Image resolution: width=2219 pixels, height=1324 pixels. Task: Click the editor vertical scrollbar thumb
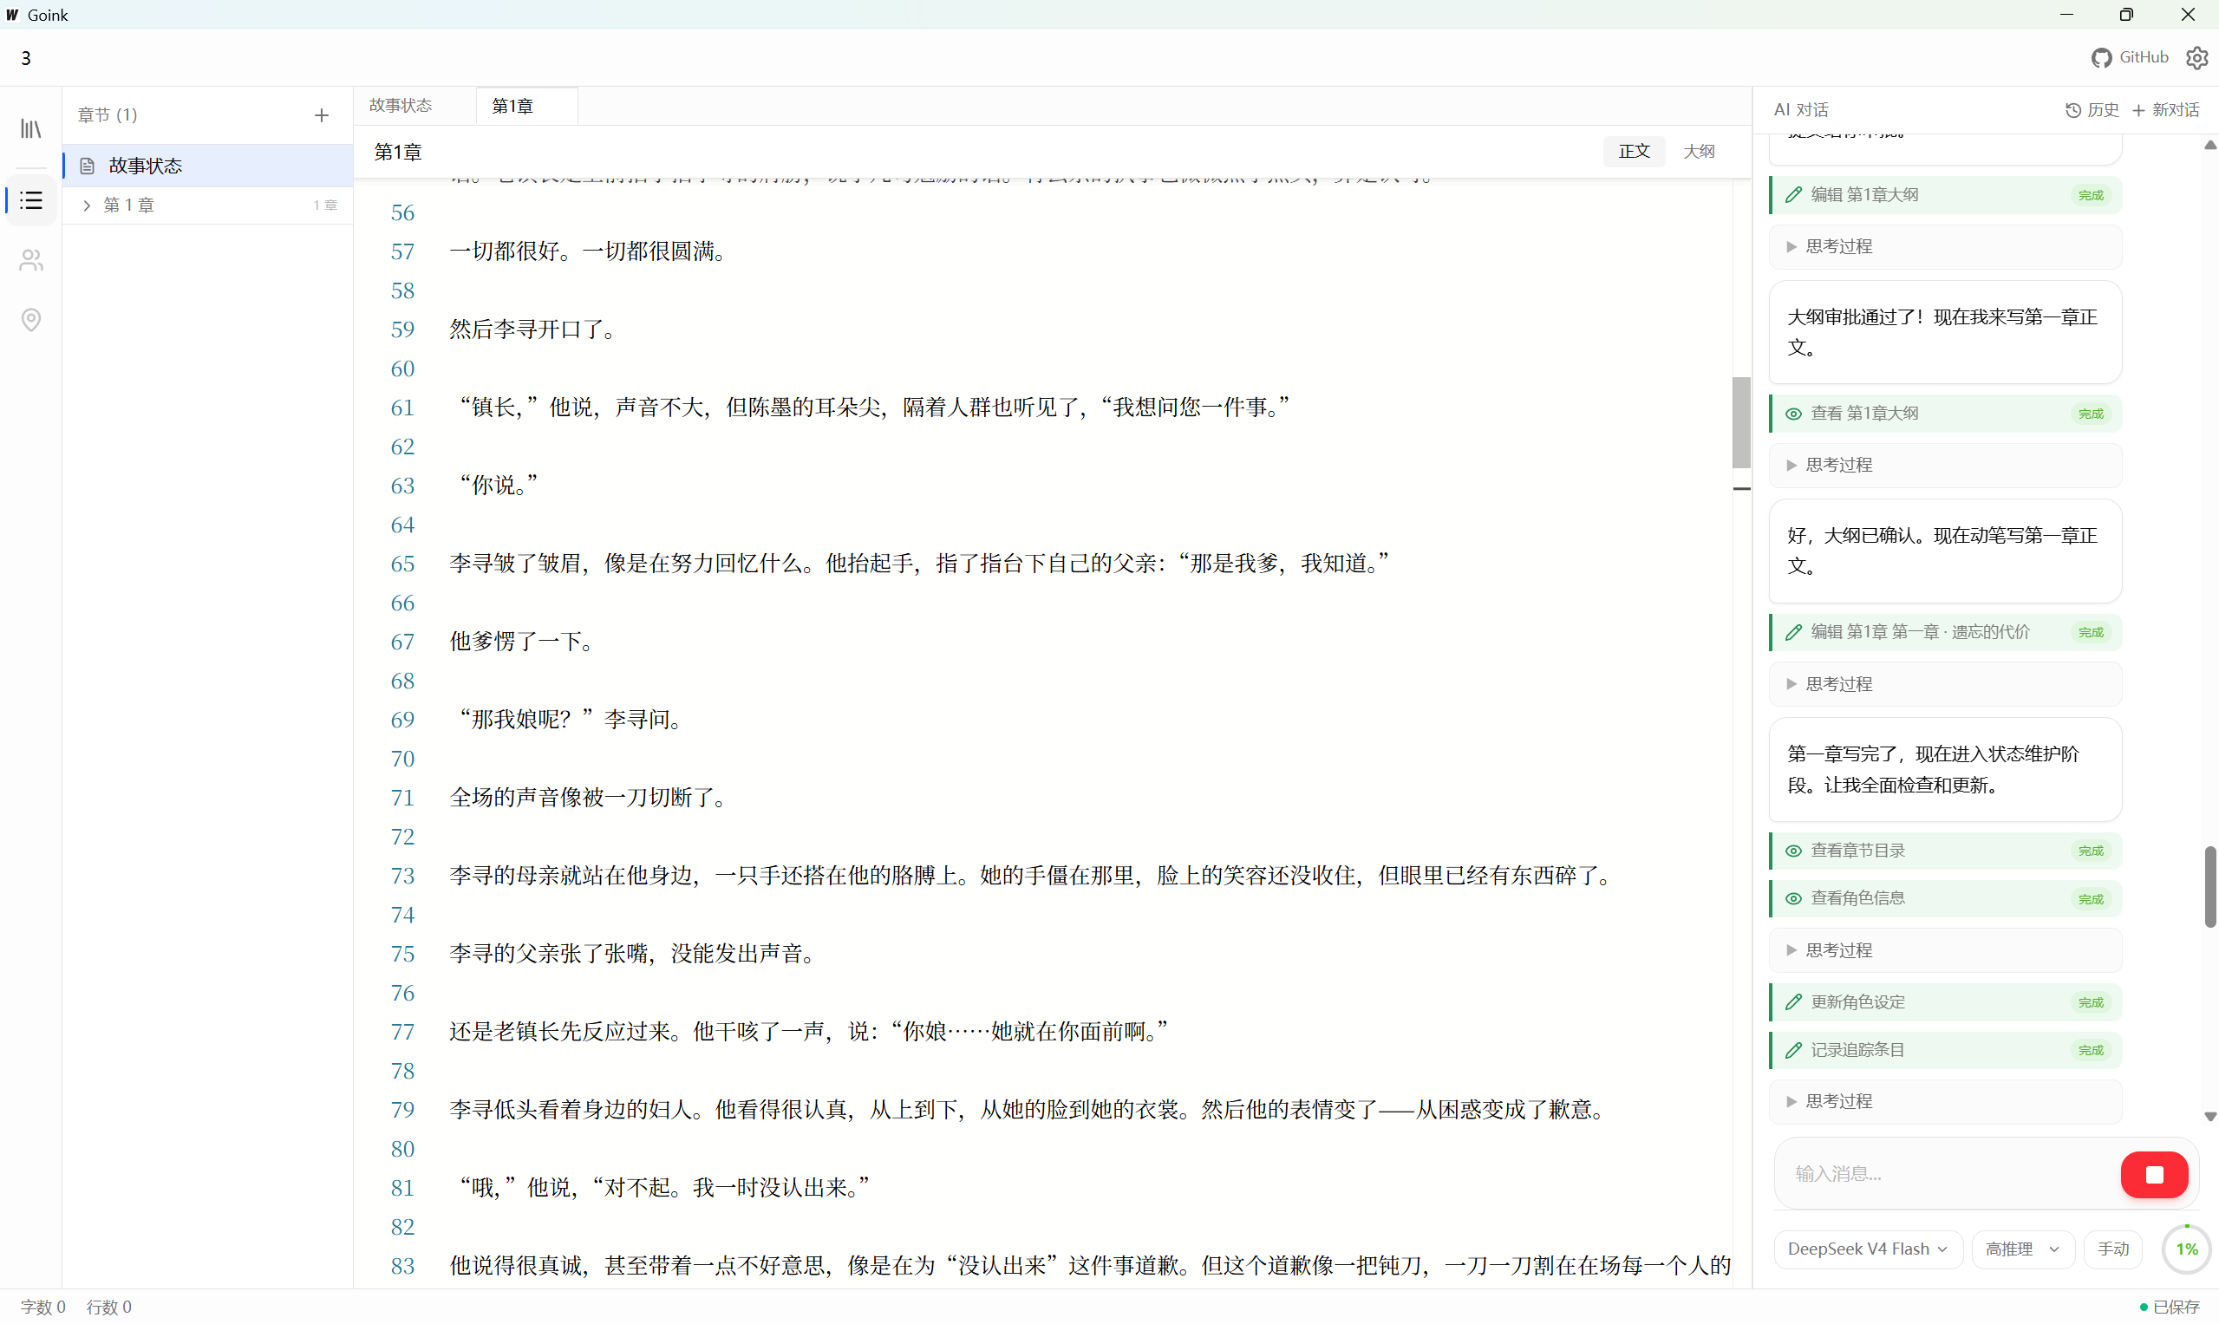click(x=1740, y=422)
